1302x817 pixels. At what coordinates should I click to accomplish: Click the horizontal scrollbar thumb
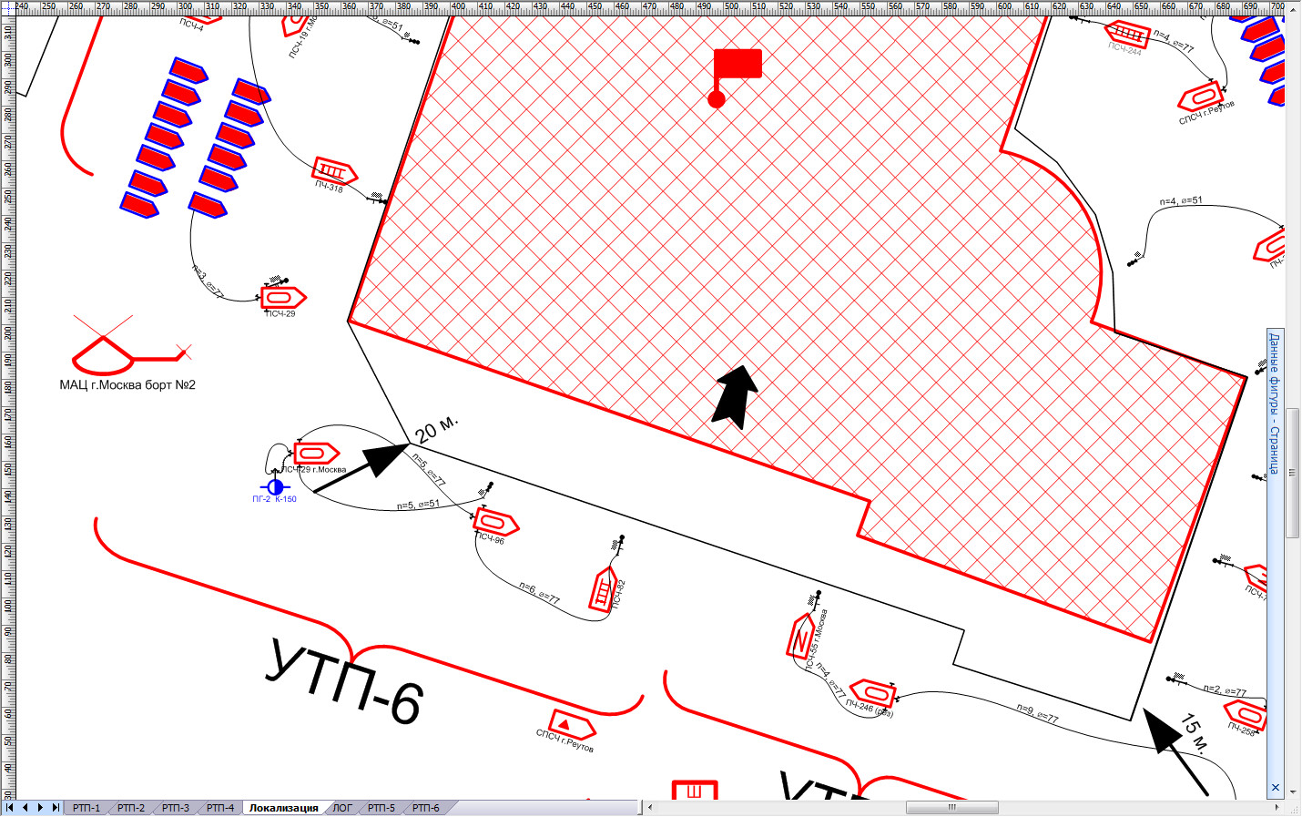coord(952,807)
